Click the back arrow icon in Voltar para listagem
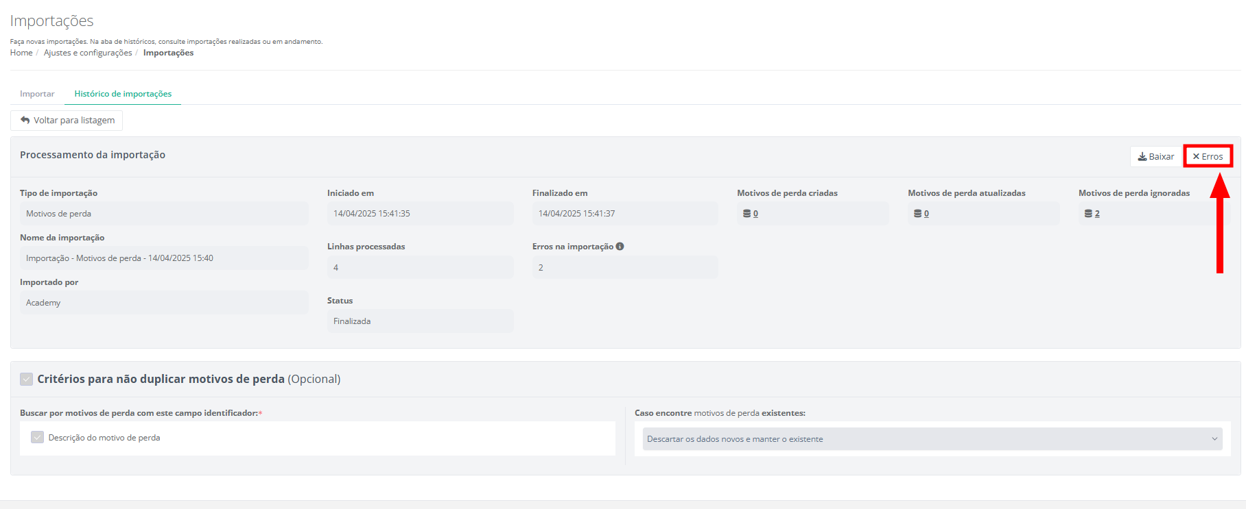1246x509 pixels. pyautogui.click(x=25, y=121)
